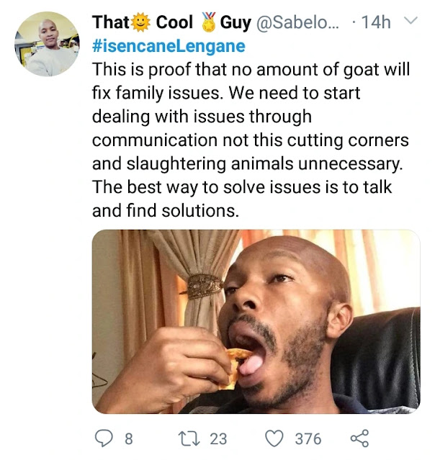435x460 pixels.
Task: Open the That Cool Guy display name
Action: click(171, 22)
